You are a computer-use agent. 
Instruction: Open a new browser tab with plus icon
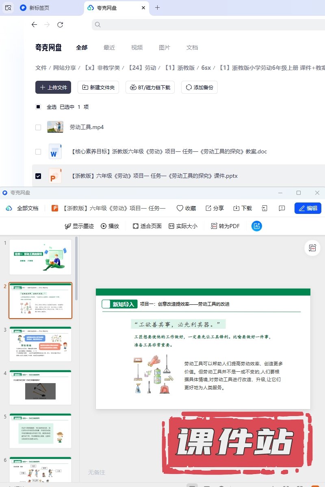coord(158,8)
